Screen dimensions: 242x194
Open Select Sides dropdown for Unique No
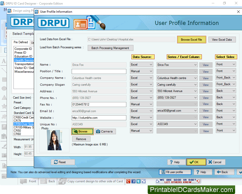point(226,124)
